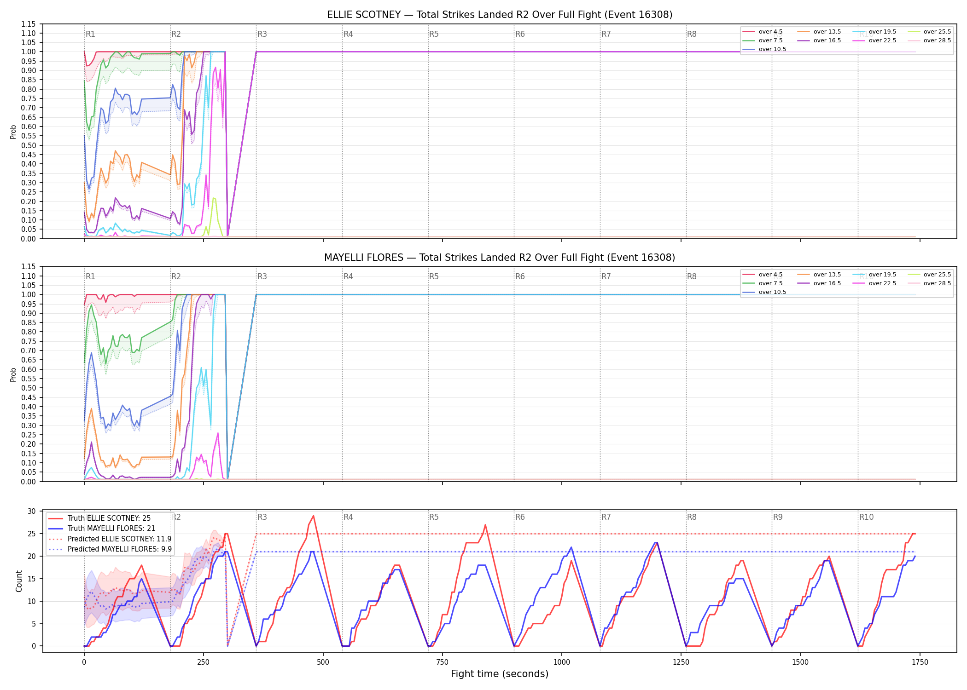Click the 'over 4.5' legend entry in Ellie Scotney chart
Screen dimensions: 967x690
pos(763,32)
